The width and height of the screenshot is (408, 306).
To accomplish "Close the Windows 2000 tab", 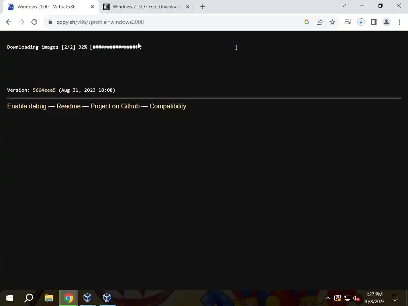I will point(92,7).
